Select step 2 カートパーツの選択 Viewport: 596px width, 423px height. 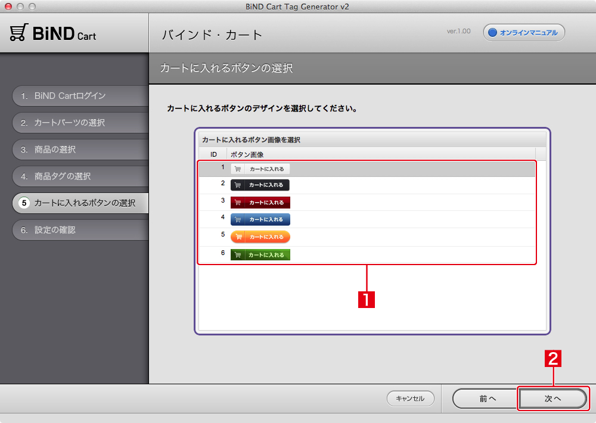[80, 123]
